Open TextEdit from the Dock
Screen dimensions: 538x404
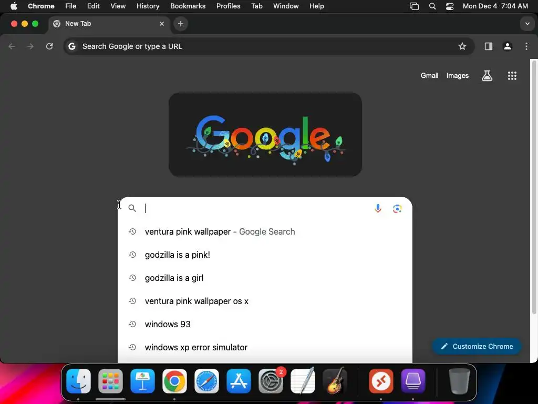coord(303,381)
